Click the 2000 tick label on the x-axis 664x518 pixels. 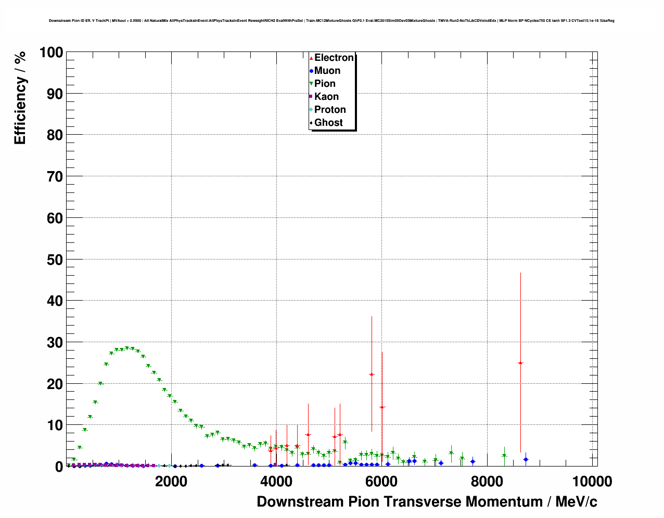171,482
